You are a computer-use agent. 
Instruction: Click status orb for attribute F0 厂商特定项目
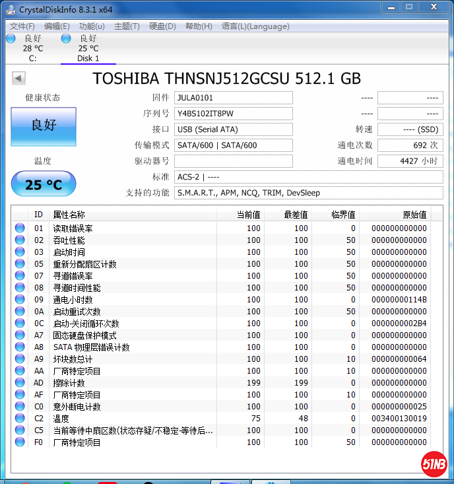coord(20,442)
